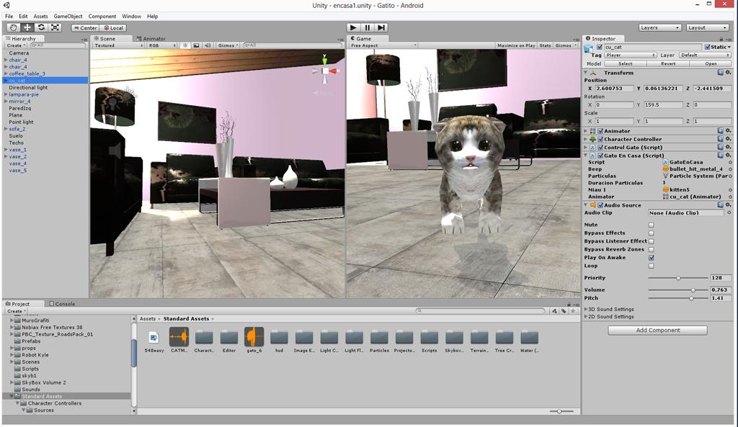Open the Component menu

[102, 16]
